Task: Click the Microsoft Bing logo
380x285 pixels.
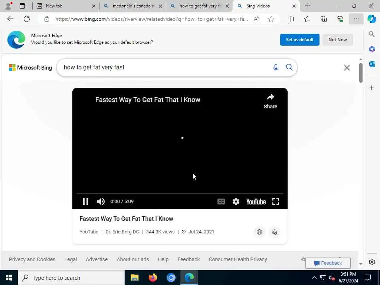Action: [30, 68]
